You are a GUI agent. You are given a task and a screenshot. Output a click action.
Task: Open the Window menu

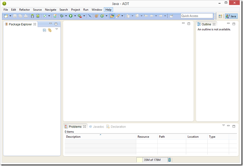point(97,10)
